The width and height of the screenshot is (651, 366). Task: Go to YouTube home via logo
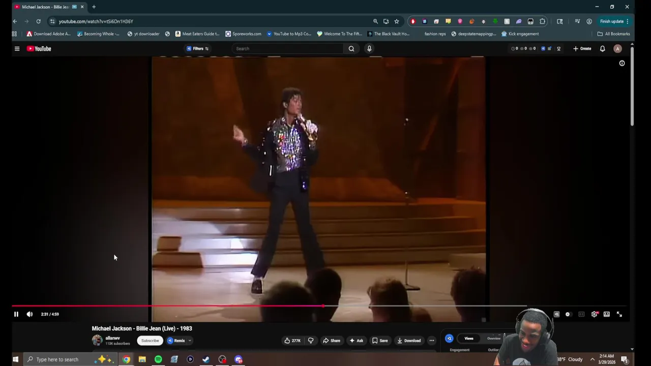(x=39, y=49)
